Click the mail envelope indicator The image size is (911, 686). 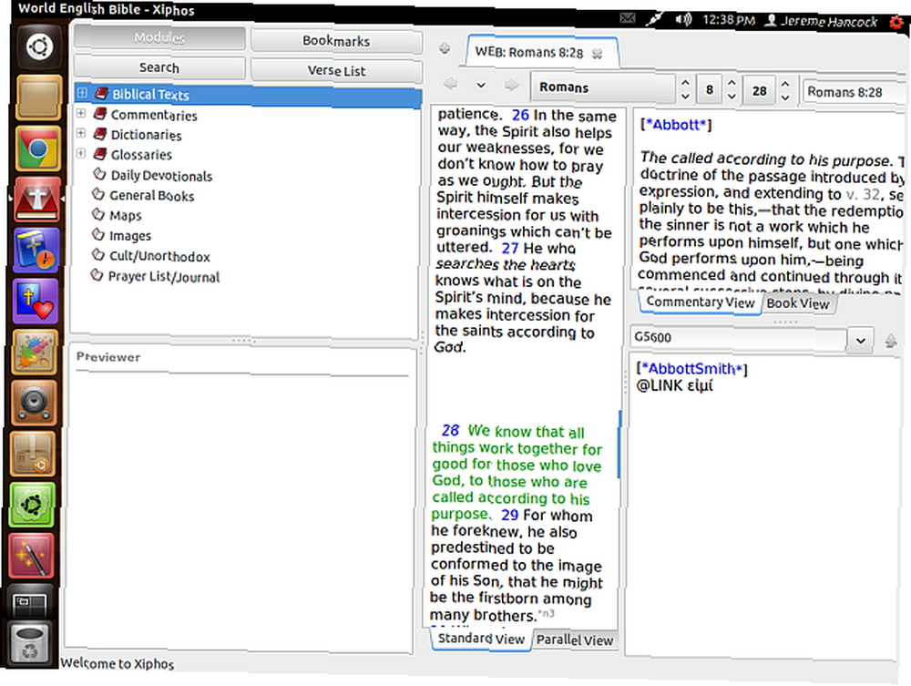coord(628,18)
